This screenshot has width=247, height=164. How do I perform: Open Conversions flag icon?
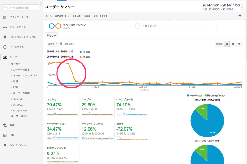5,145
